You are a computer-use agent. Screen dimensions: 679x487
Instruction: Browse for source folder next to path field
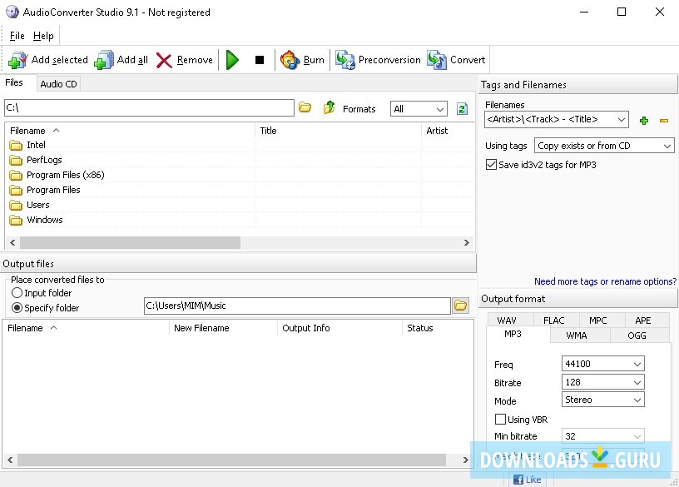point(305,107)
